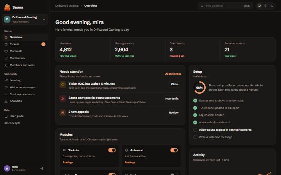281x175 pixels.
Task: Click checkmark for 'Sauna's role is above member roles'
Action: point(195,101)
